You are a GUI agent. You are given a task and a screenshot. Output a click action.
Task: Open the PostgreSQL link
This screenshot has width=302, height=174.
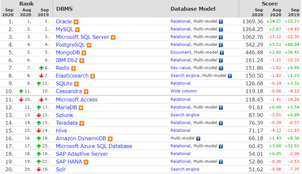tap(70, 45)
